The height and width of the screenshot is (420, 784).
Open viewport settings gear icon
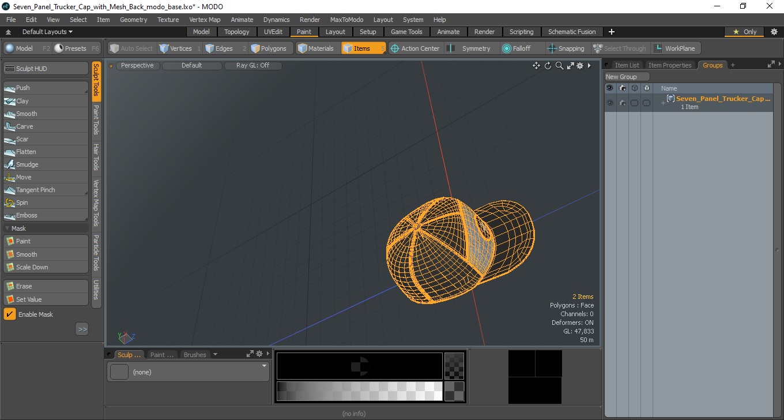click(x=580, y=66)
